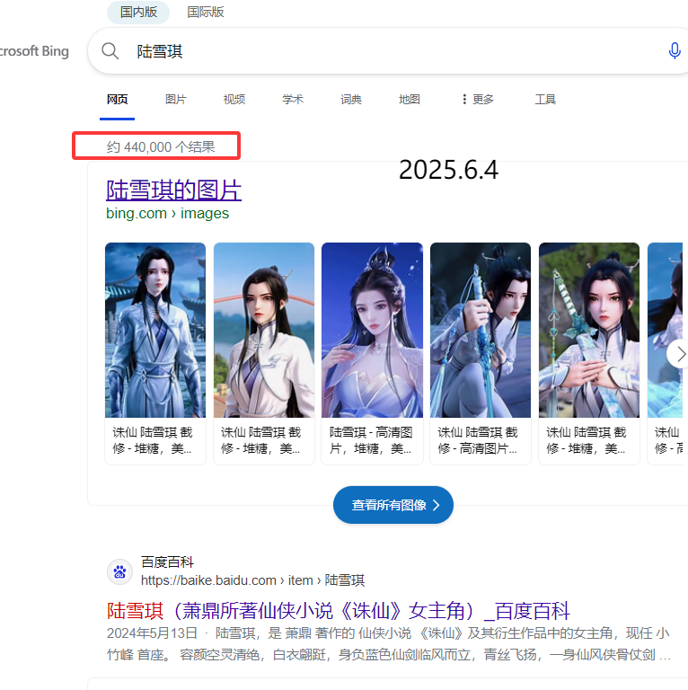Viewport: 688px width, 690px height.
Task: Start voice search with microphone icon
Action: pyautogui.click(x=675, y=51)
